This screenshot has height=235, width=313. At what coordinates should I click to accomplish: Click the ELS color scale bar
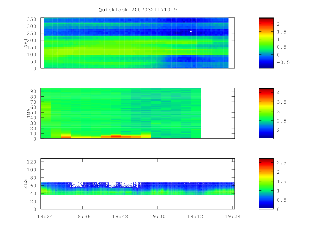pyautogui.click(x=266, y=184)
